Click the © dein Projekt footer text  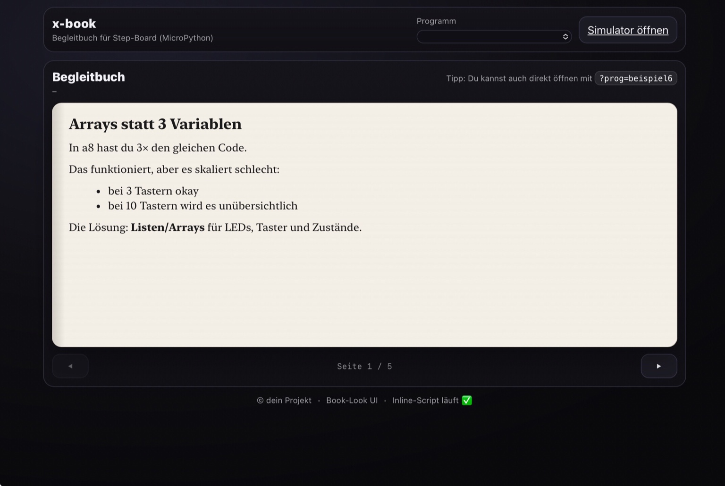coord(284,400)
